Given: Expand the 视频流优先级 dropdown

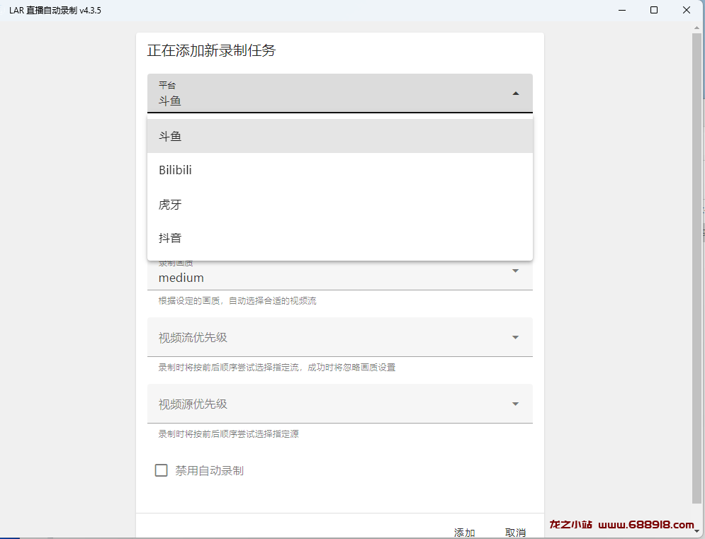Looking at the screenshot, I should coord(340,337).
